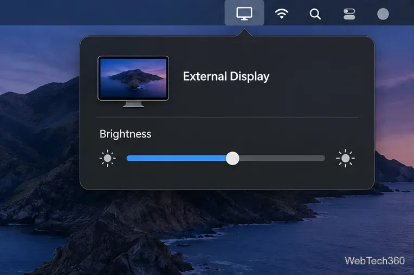
Task: Click the low brightness sun icon
Action: pos(107,158)
